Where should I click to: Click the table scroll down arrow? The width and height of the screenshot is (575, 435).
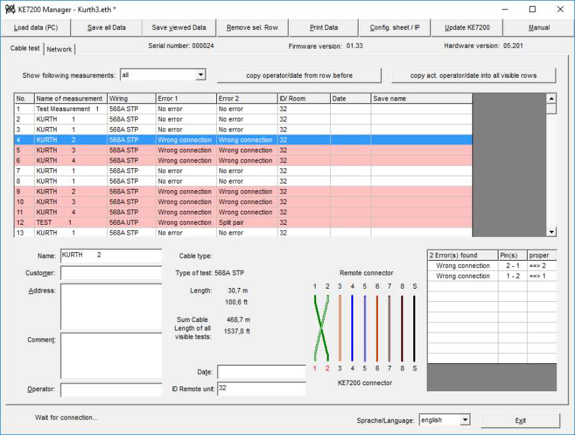point(551,231)
